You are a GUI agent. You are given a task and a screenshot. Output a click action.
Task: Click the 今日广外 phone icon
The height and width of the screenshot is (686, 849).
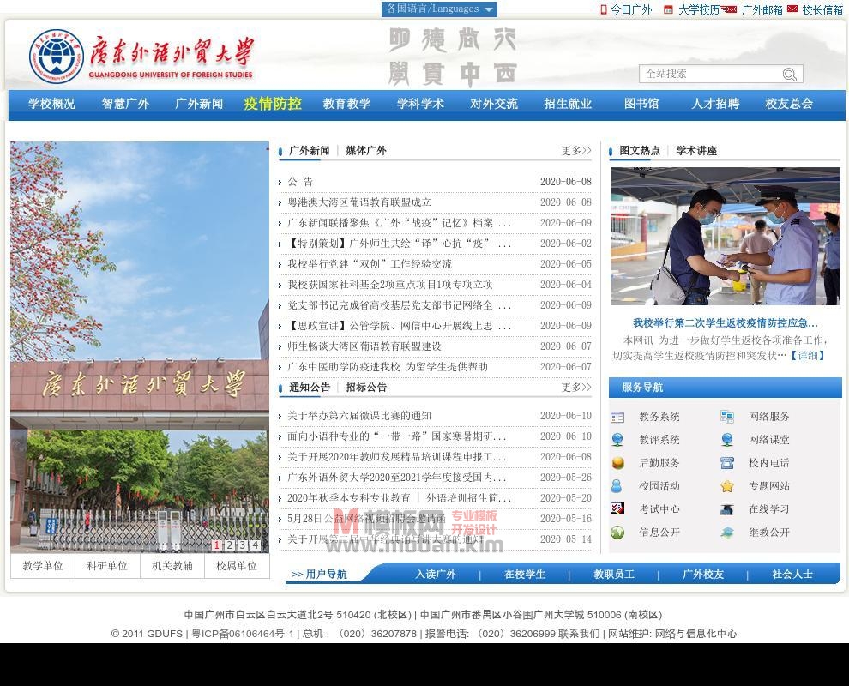tap(603, 9)
